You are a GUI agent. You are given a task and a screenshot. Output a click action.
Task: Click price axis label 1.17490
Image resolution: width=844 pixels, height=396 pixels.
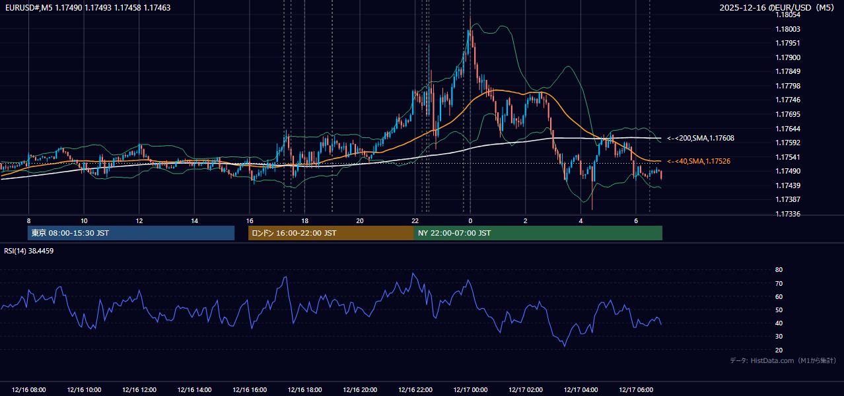pyautogui.click(x=788, y=171)
